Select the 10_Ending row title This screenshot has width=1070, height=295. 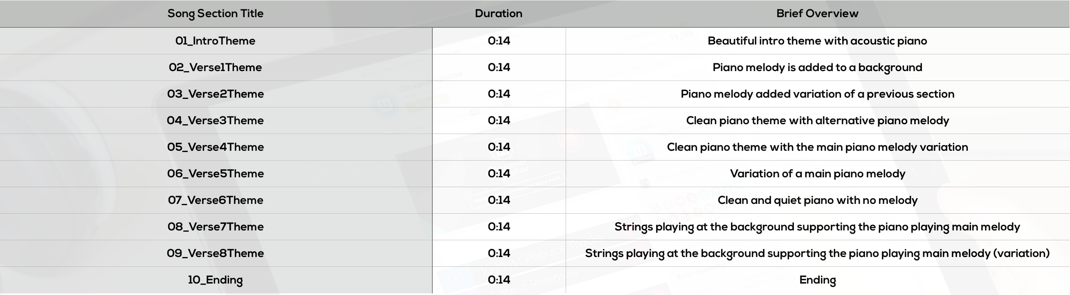click(215, 280)
